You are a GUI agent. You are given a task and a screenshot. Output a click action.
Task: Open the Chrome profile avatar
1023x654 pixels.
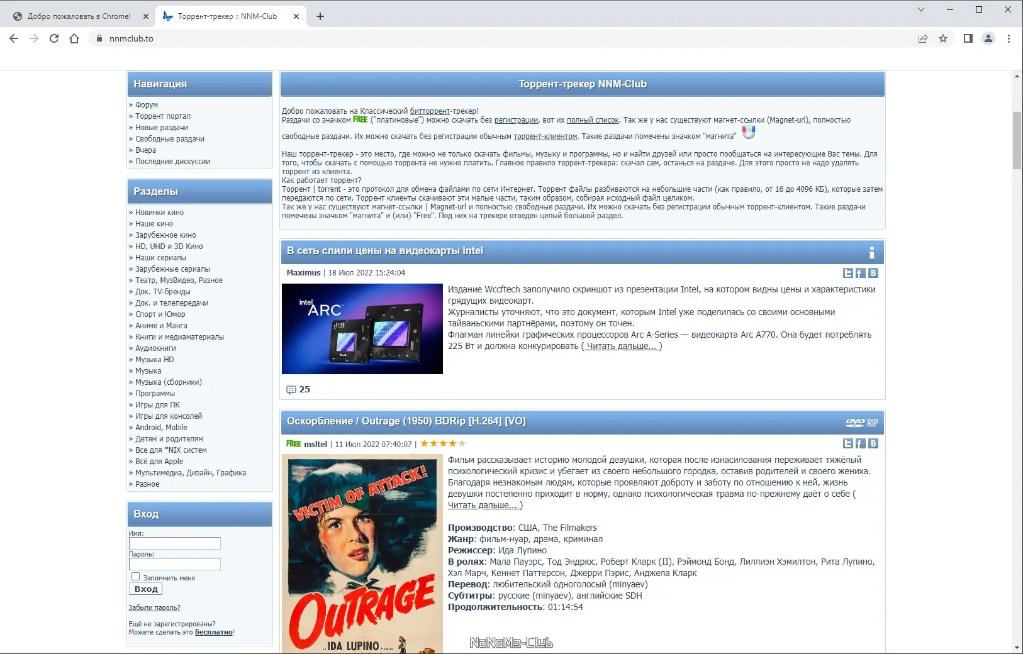coord(988,38)
